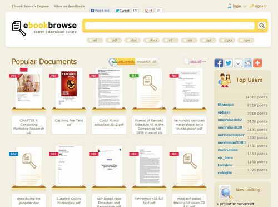Select the last week tab
Screen dimensions: 278x207
[126, 62]
